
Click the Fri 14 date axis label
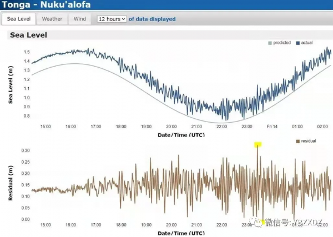coord(273,127)
